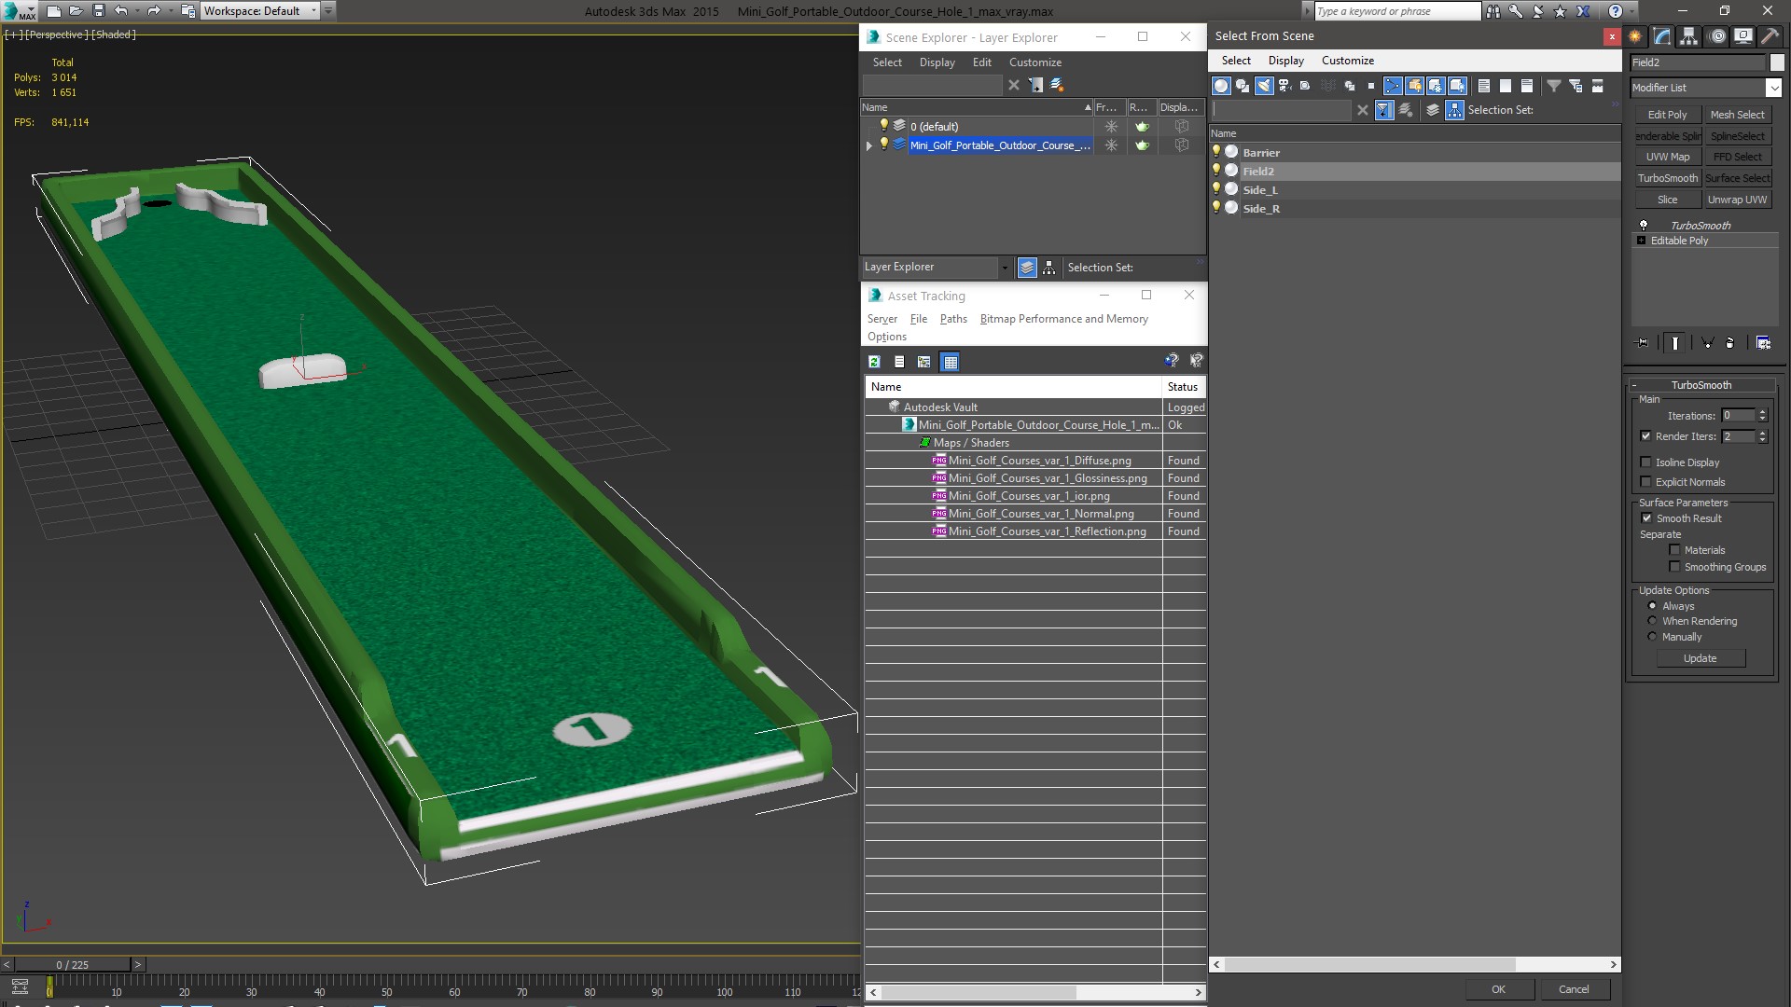Image resolution: width=1791 pixels, height=1007 pixels.
Task: Click Show end result toggle in modifier stack
Action: tap(1675, 343)
